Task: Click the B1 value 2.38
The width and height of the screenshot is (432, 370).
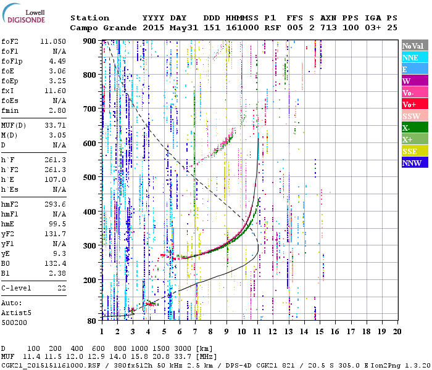Action: coord(57,273)
